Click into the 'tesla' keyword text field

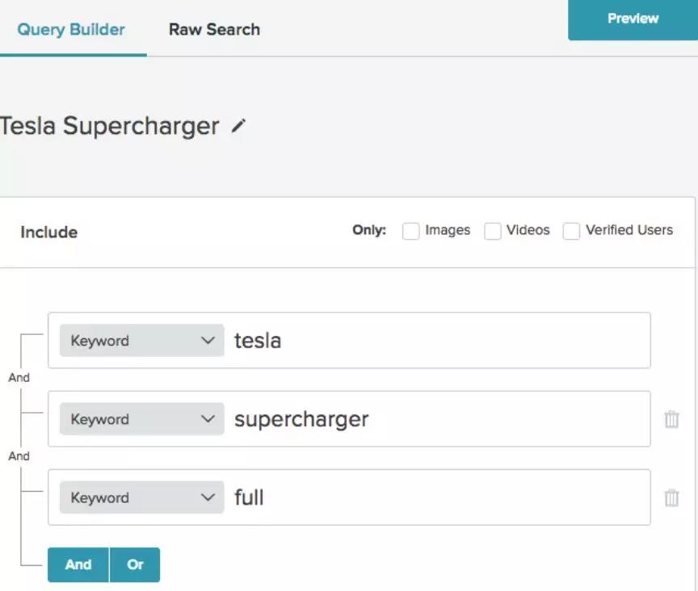[x=436, y=341]
